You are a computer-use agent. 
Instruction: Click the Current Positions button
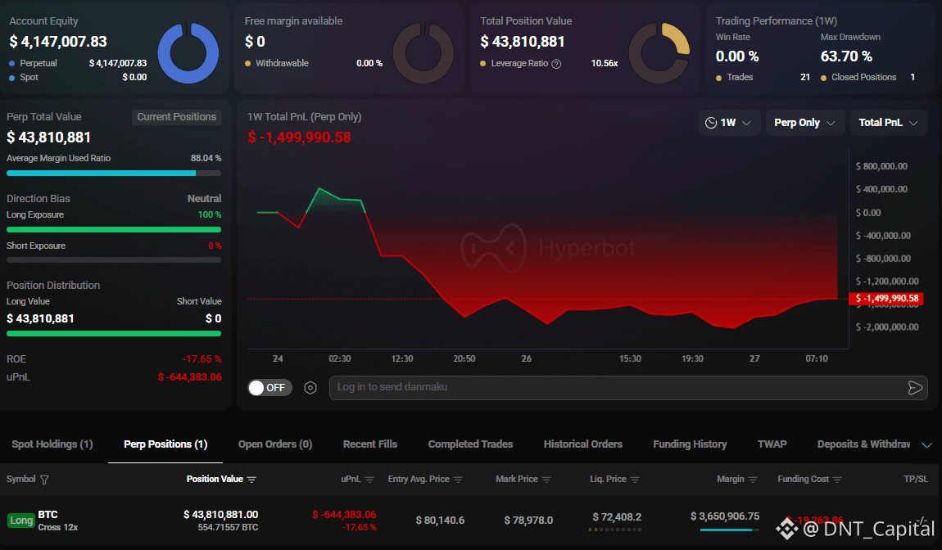click(x=177, y=117)
